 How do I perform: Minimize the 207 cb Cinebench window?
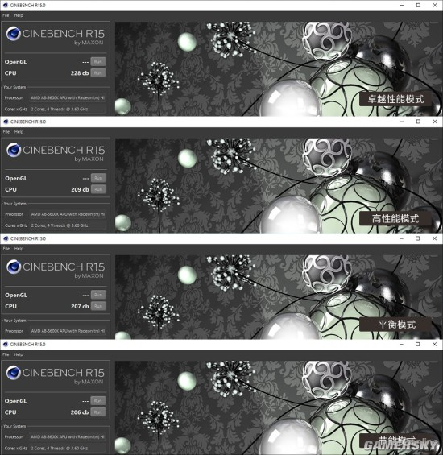coord(401,238)
